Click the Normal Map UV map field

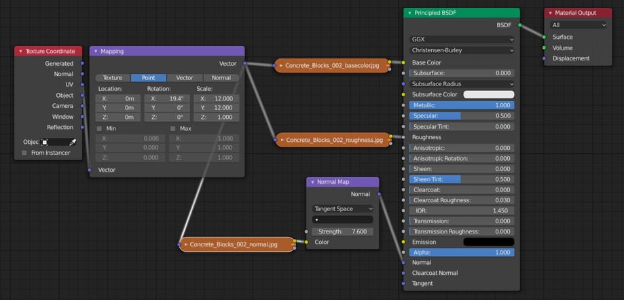tap(343, 220)
